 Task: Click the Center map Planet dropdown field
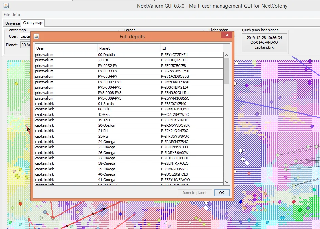point(26,45)
